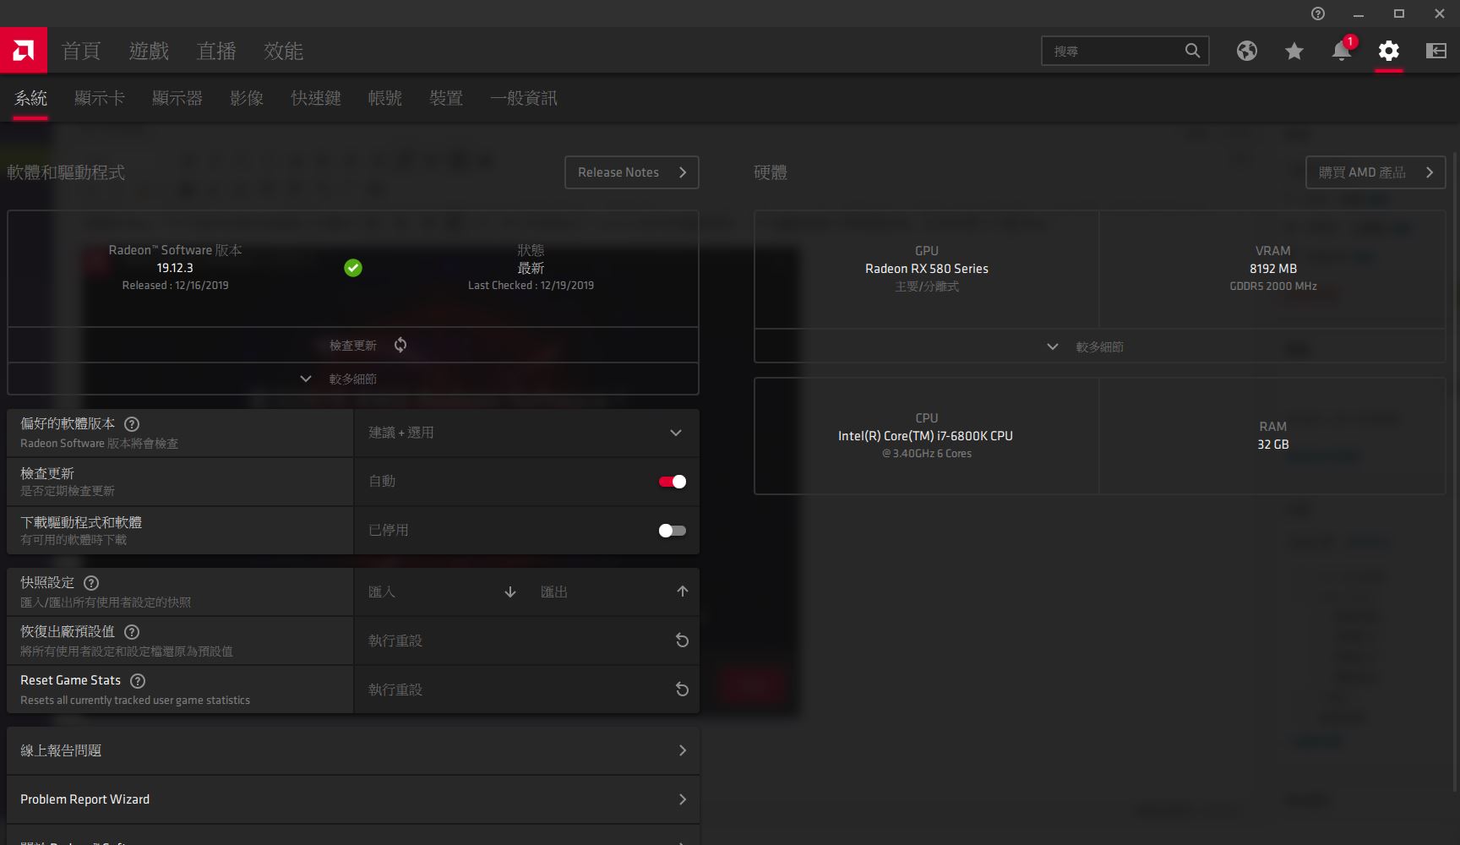
Task: Toggle the 檢查更新 automatic switch
Action: 673,482
